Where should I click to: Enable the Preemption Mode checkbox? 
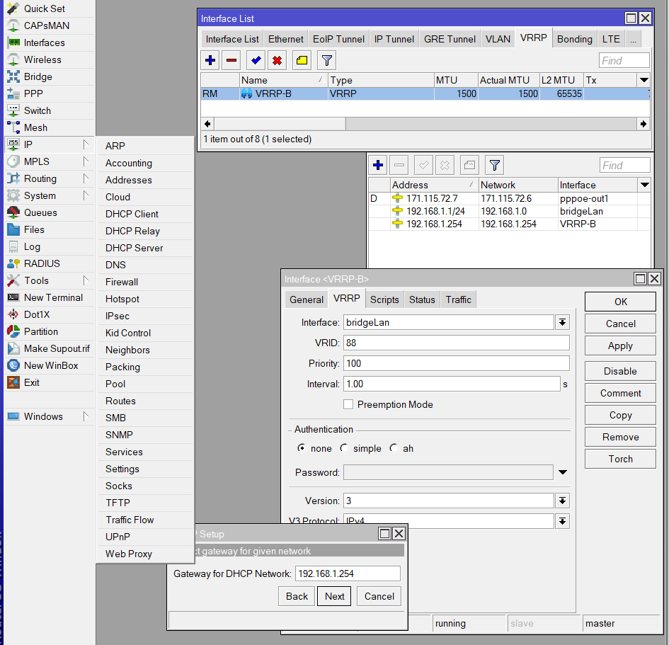click(x=348, y=404)
